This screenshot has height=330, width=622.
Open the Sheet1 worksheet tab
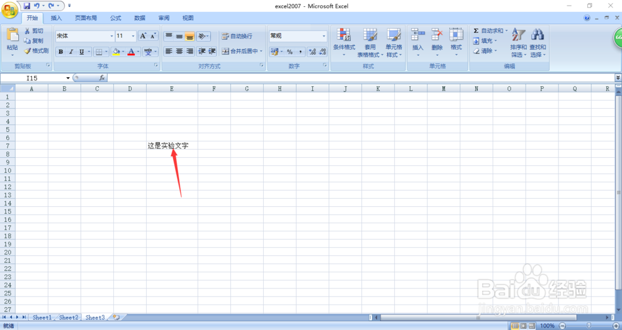click(42, 318)
